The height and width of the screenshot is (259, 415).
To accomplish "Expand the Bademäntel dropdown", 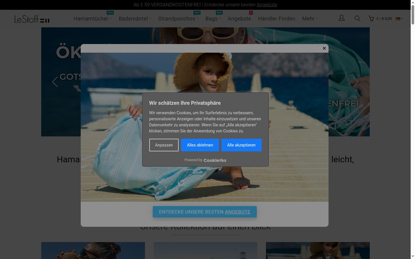I will pyautogui.click(x=135, y=19).
